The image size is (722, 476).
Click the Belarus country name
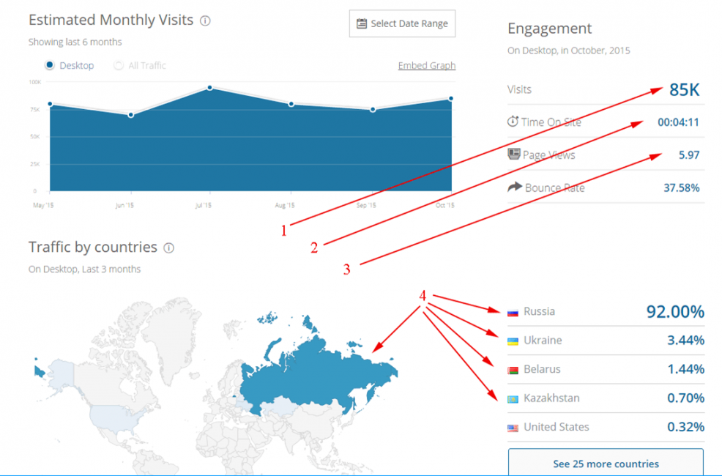[x=542, y=369]
